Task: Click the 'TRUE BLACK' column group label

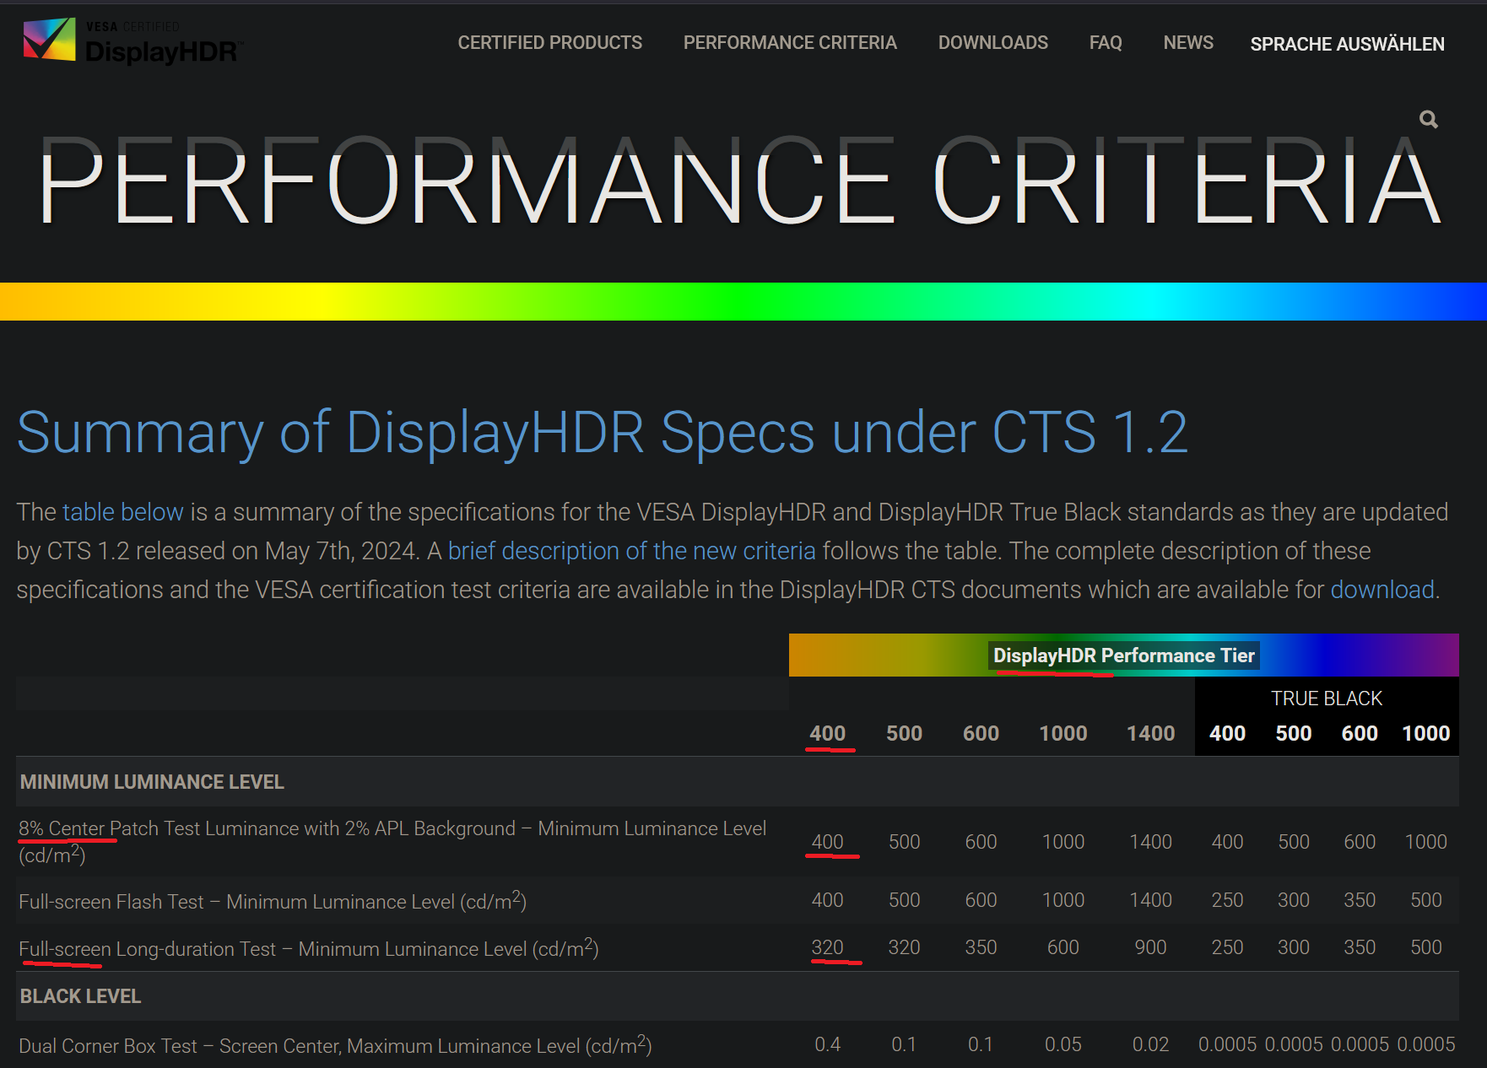Action: tap(1327, 699)
